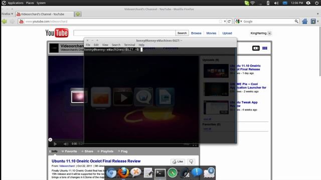The image size is (321, 180).
Task: Open the Playlists tab under video
Action: pyautogui.click(x=105, y=151)
